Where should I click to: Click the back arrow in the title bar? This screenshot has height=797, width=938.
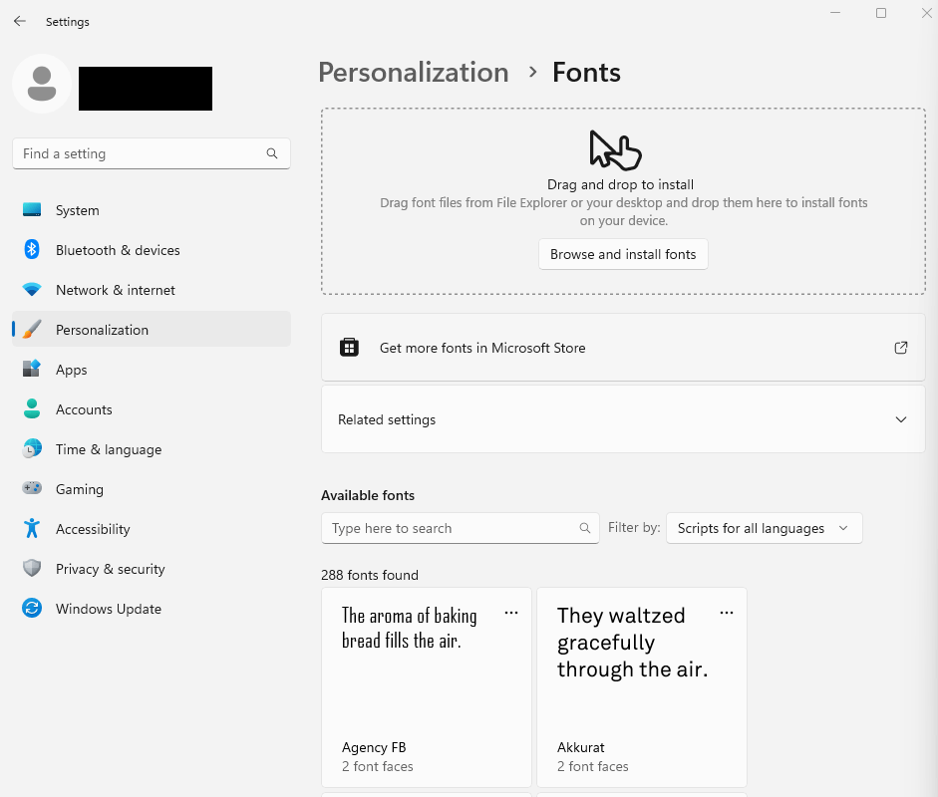[19, 21]
